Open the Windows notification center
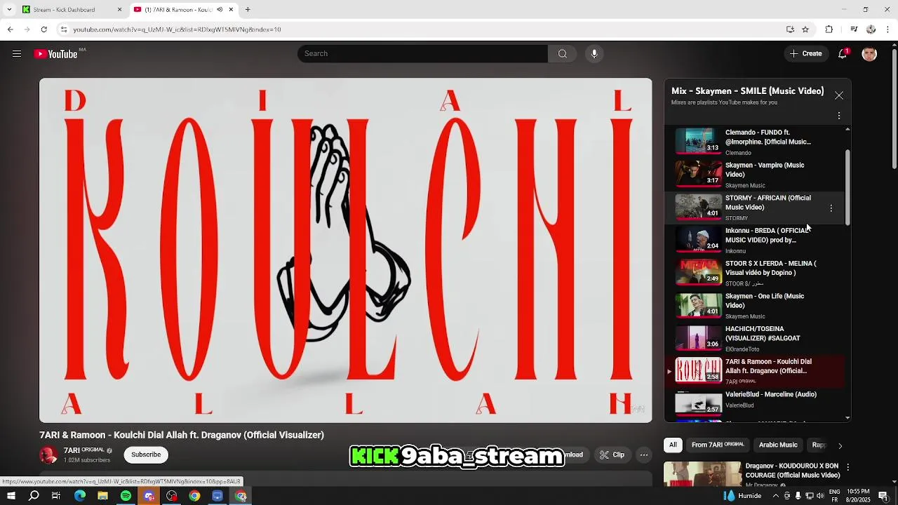The image size is (898, 505). [x=883, y=496]
